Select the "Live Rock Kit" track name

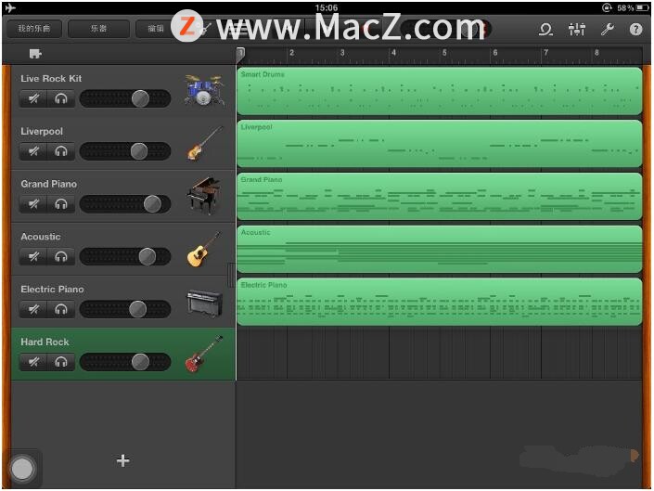pos(51,78)
